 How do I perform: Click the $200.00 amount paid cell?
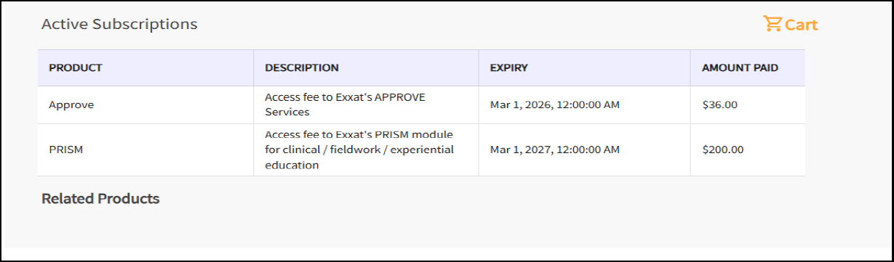[723, 150]
